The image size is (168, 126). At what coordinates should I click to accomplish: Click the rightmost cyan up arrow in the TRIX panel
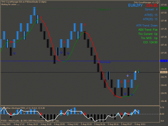point(131,114)
